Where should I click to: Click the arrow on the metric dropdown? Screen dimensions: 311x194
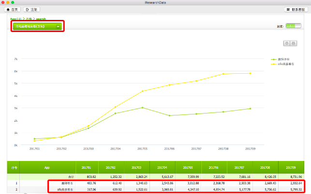[x=59, y=26]
